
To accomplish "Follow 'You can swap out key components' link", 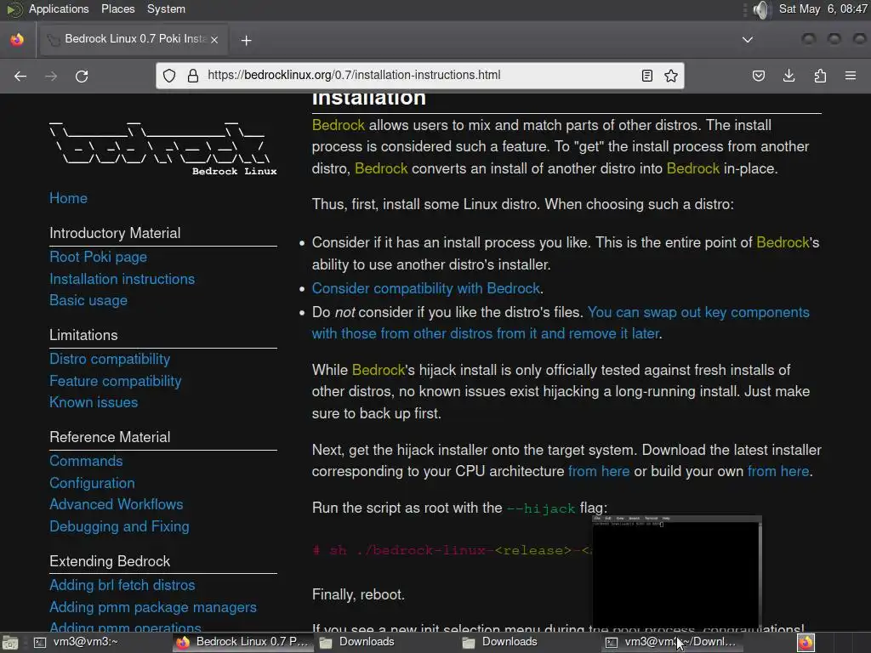I will coord(698,312).
